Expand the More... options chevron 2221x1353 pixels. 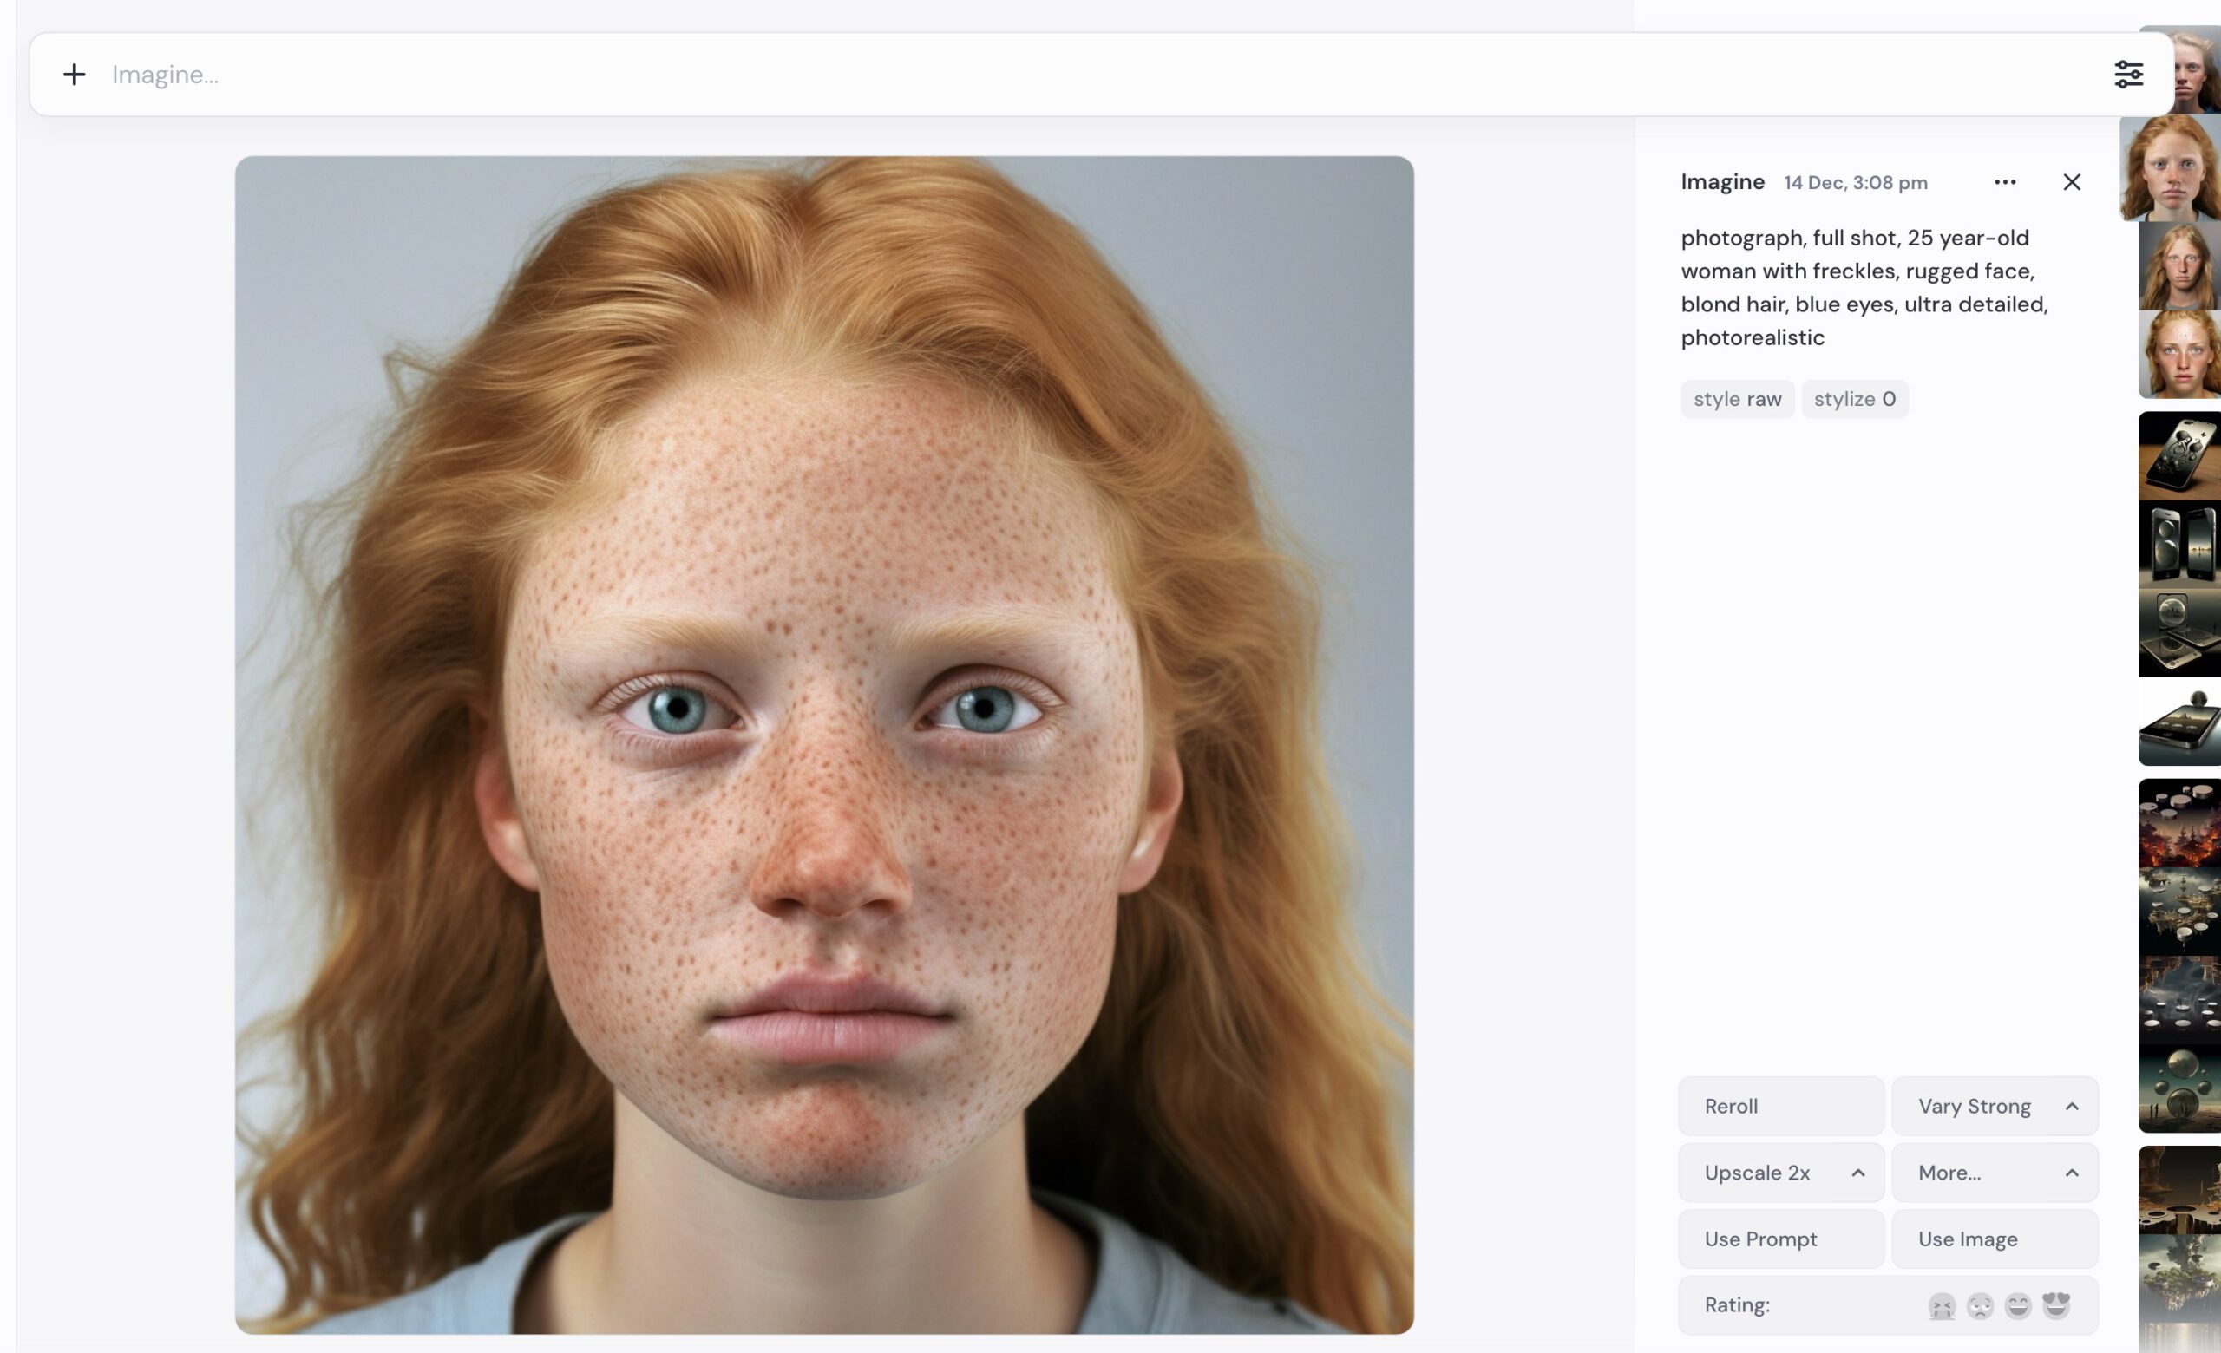coord(2072,1173)
